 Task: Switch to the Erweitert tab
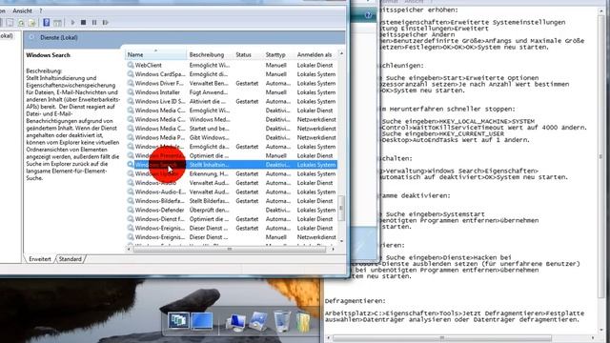40,259
